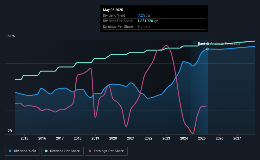Viewport: 260px width, 160px height.
Task: Click the 2022 x-axis label
Action: tap(149, 138)
